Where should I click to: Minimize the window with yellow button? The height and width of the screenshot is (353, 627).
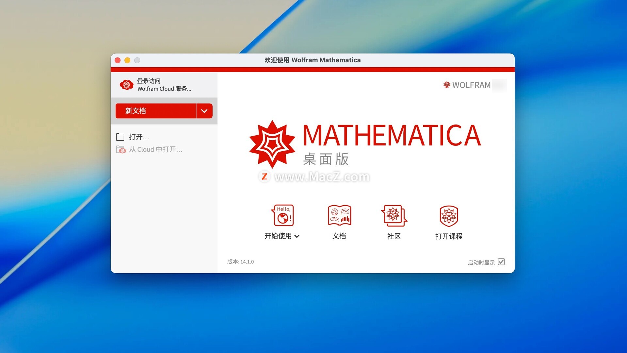[x=127, y=60]
